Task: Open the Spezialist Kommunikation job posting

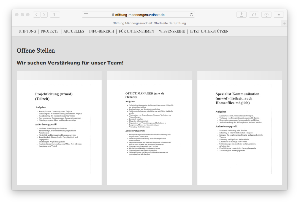Action: pyautogui.click(x=240, y=128)
